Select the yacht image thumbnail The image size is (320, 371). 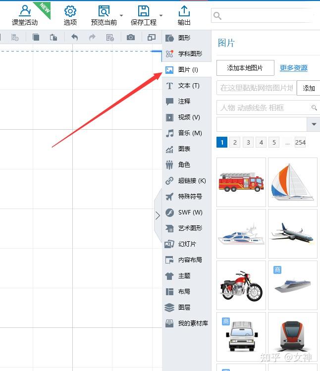click(241, 234)
